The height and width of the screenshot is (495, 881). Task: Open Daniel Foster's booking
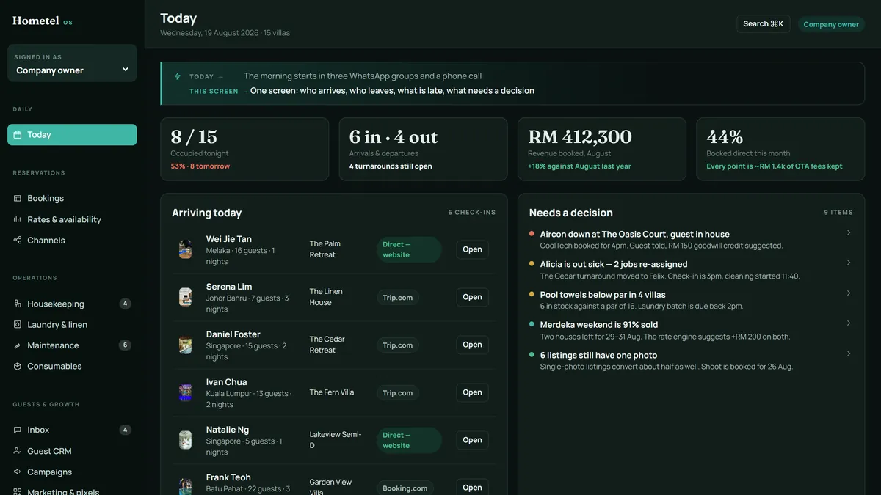point(472,345)
